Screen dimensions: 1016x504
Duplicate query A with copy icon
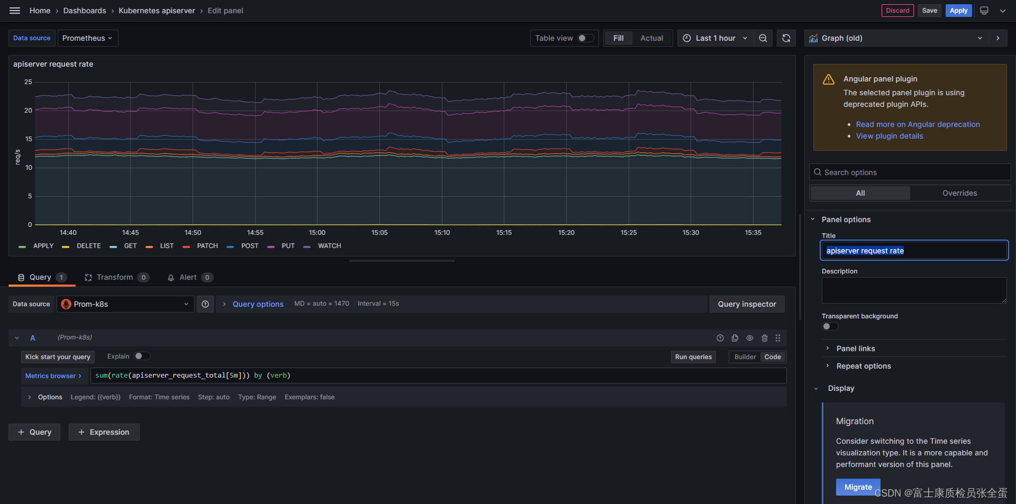(735, 338)
